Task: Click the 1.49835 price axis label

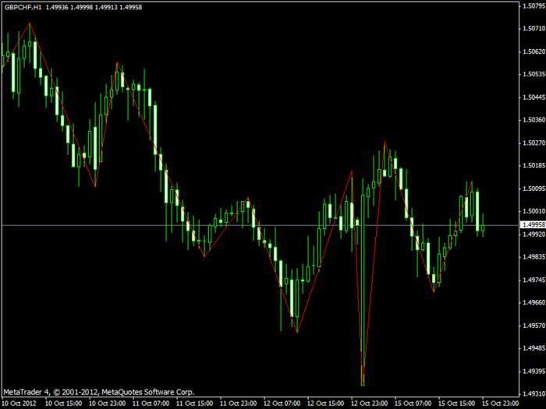Action: (x=534, y=257)
